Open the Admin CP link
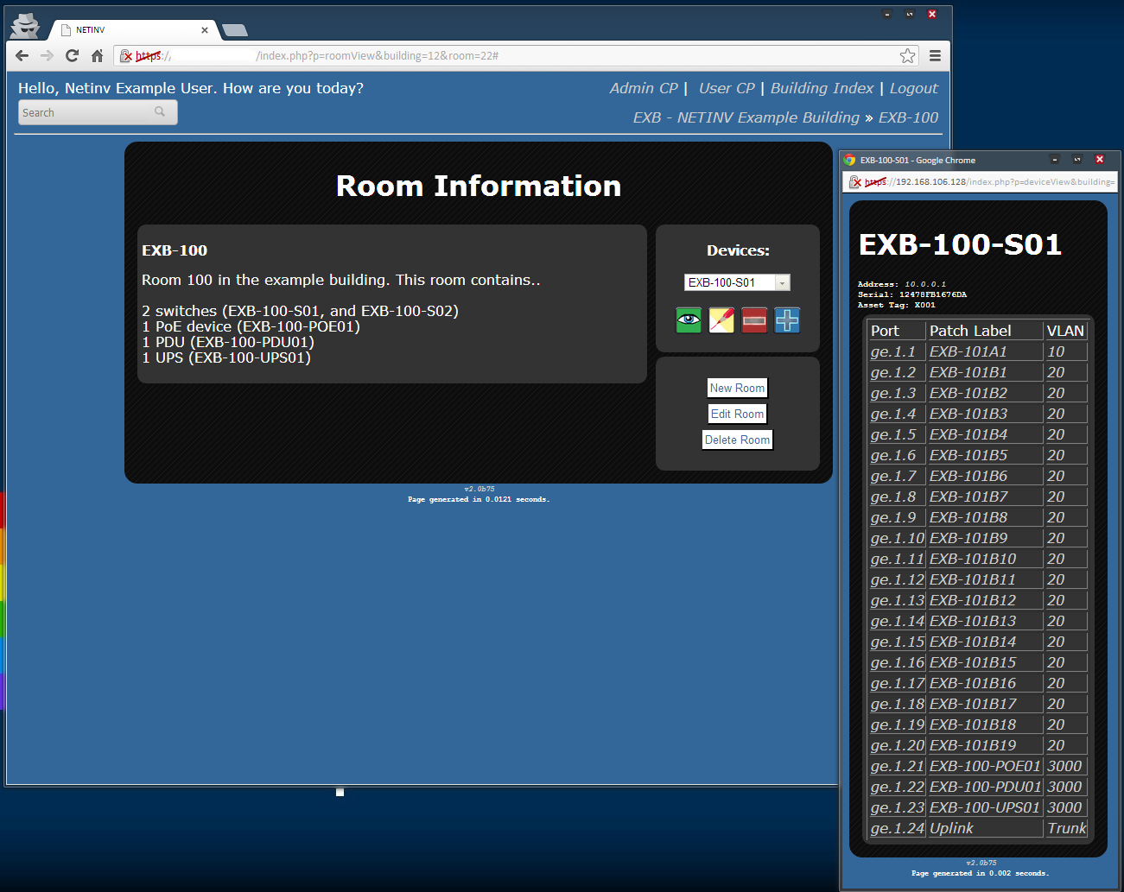 coord(644,88)
